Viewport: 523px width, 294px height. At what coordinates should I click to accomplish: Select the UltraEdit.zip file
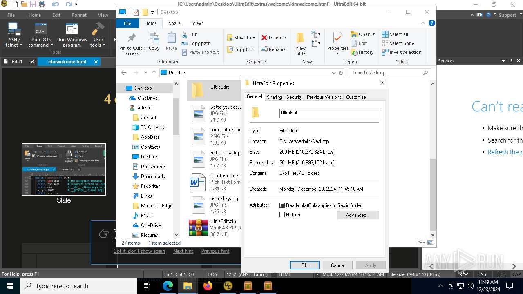coord(215,228)
